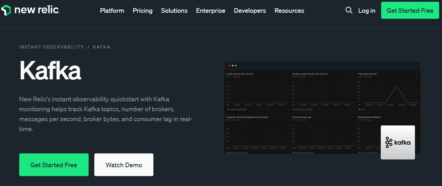Follow the INSTANT OBSERVABILITY breadcrumb link
This screenshot has height=186, width=442.
pos(52,47)
